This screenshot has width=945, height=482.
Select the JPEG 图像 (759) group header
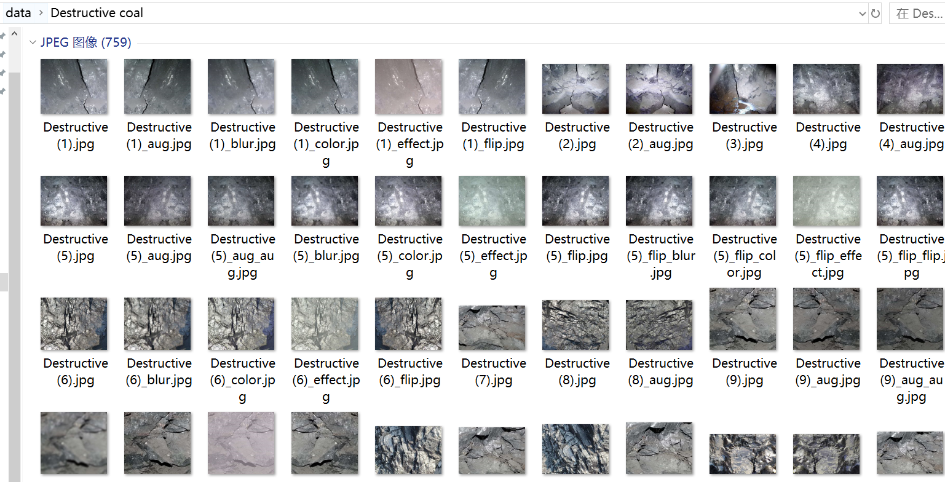pyautogui.click(x=85, y=42)
